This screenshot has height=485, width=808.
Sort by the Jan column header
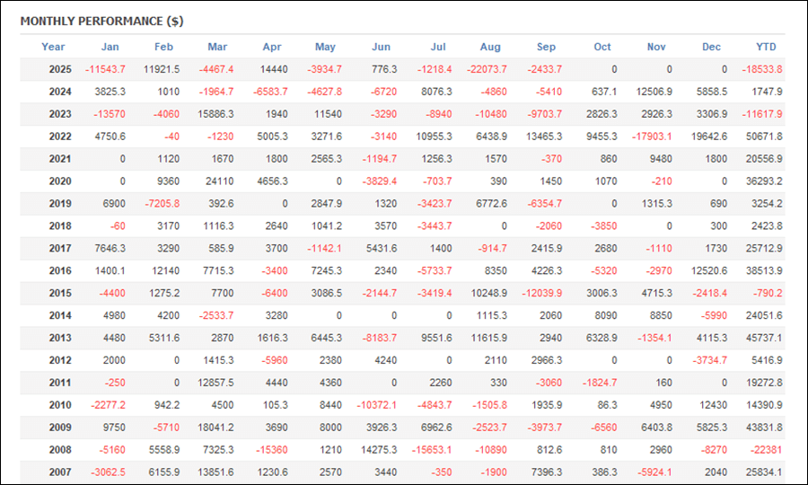pos(110,47)
